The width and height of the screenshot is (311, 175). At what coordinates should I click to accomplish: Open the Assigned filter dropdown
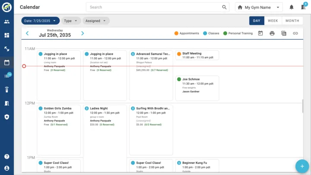[96, 21]
